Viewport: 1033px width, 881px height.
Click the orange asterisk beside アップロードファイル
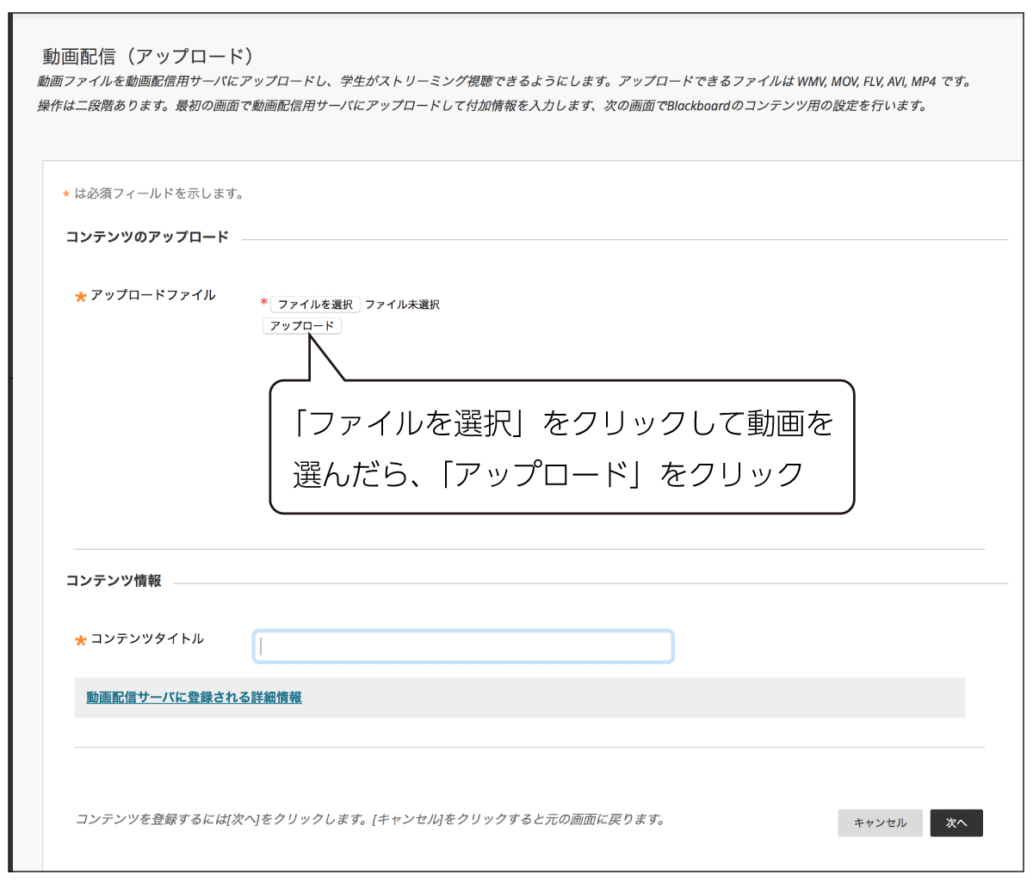(x=81, y=297)
